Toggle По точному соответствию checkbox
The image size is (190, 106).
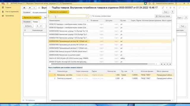click(x=91, y=16)
